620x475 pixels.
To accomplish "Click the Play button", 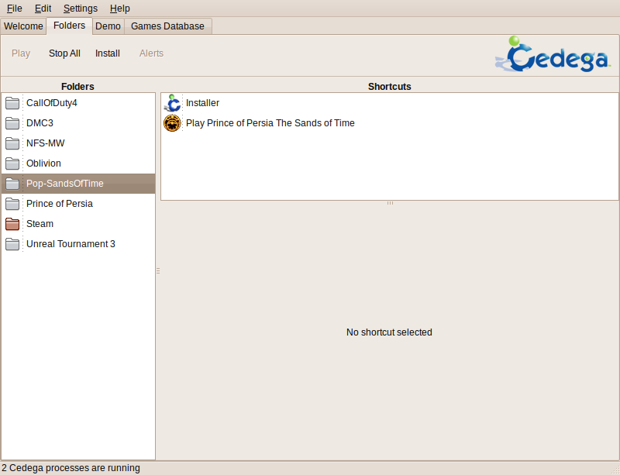I will point(21,53).
